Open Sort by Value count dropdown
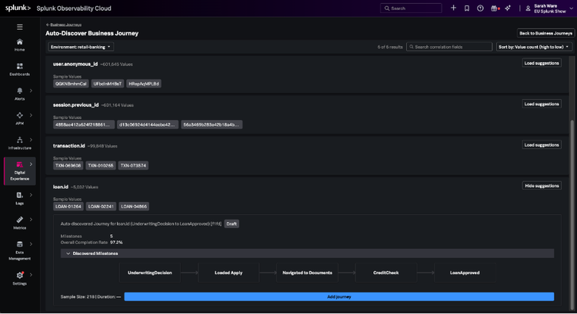Image resolution: width=577 pixels, height=314 pixels. [534, 47]
